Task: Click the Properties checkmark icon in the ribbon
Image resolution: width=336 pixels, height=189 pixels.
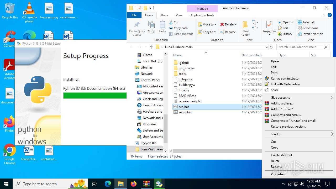Action: [x=269, y=25]
